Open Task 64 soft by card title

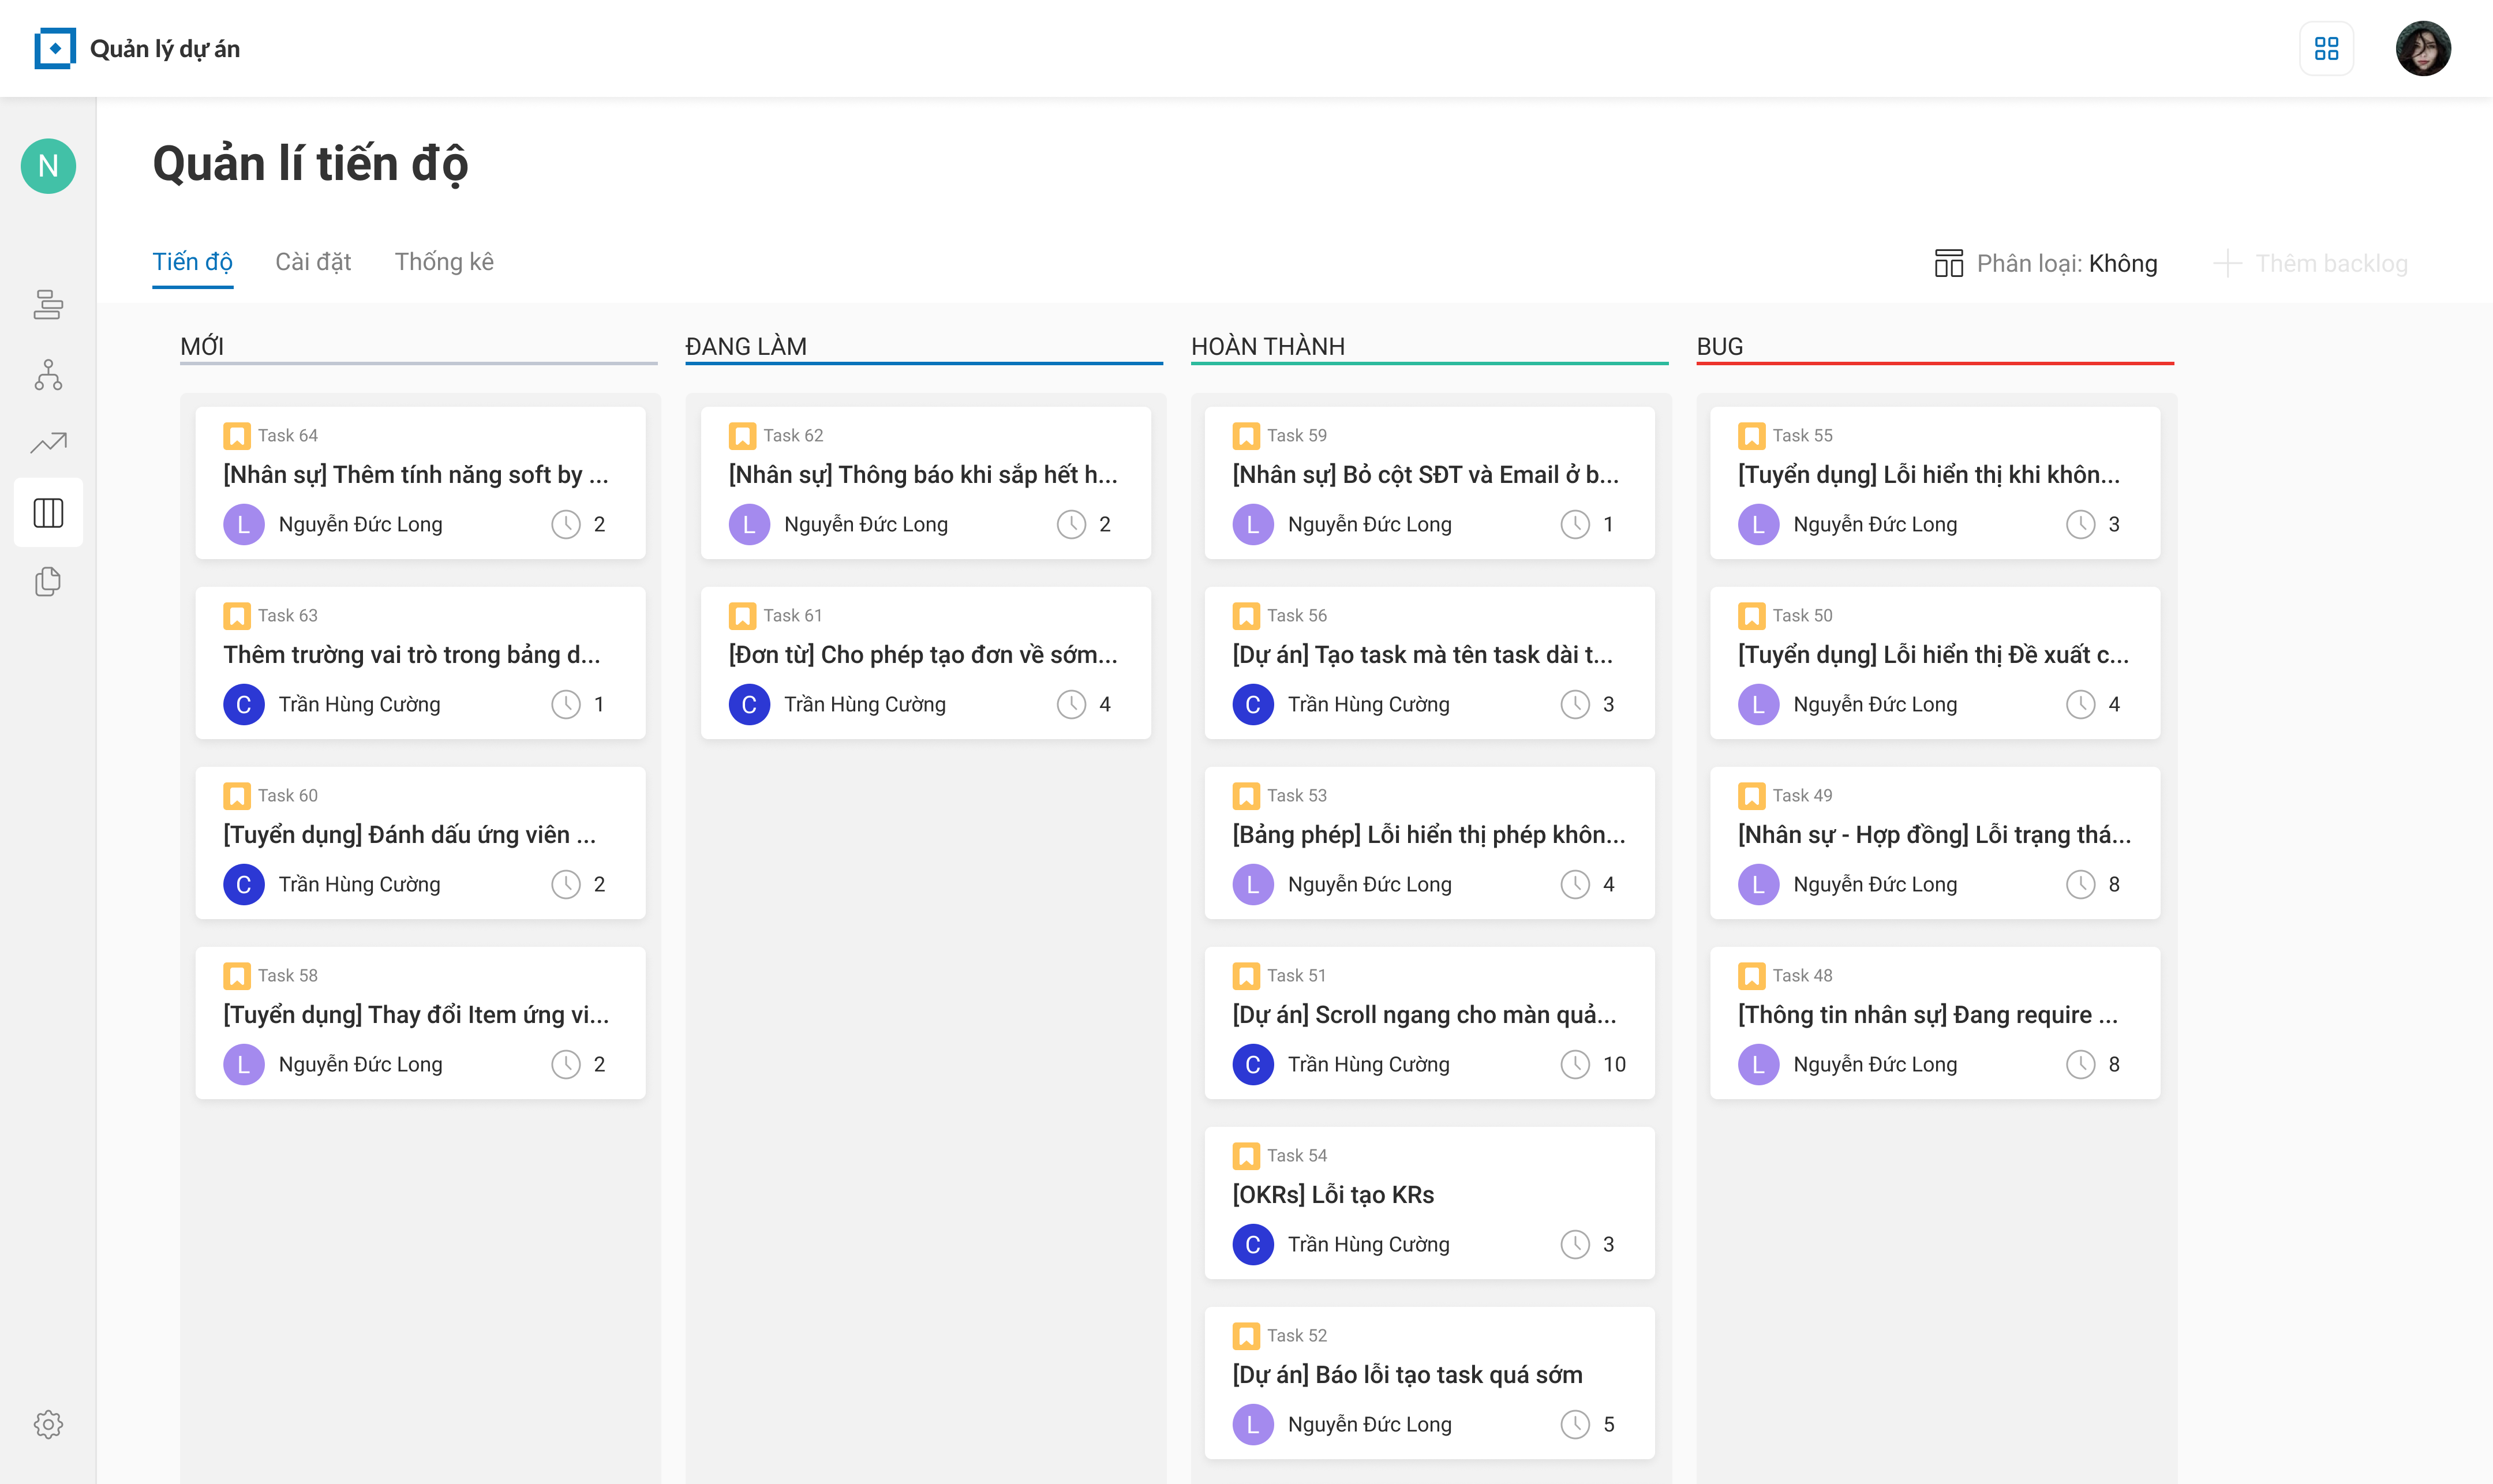[416, 474]
